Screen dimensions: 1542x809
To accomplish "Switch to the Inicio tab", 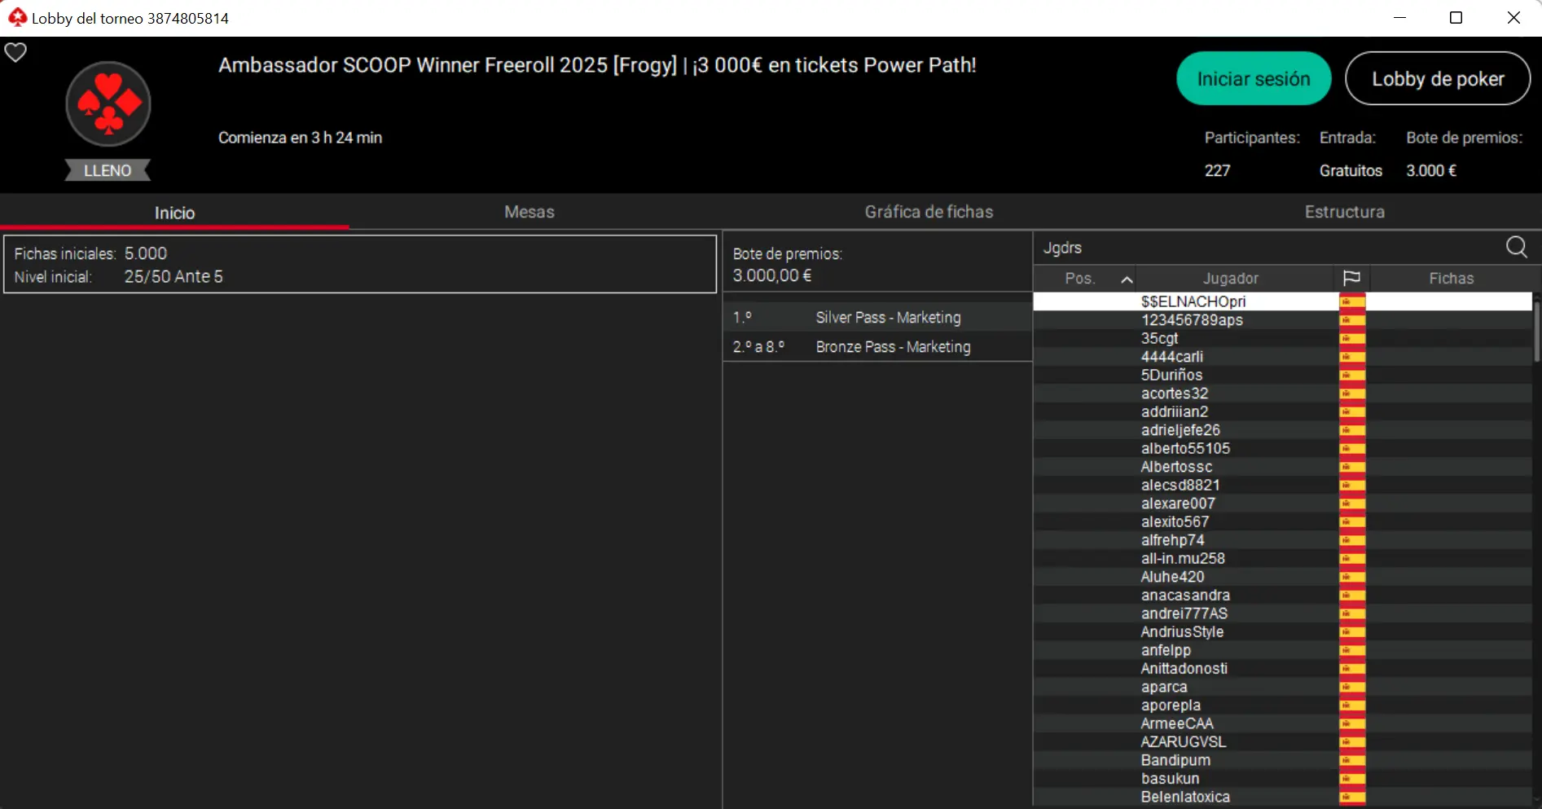I will (174, 213).
